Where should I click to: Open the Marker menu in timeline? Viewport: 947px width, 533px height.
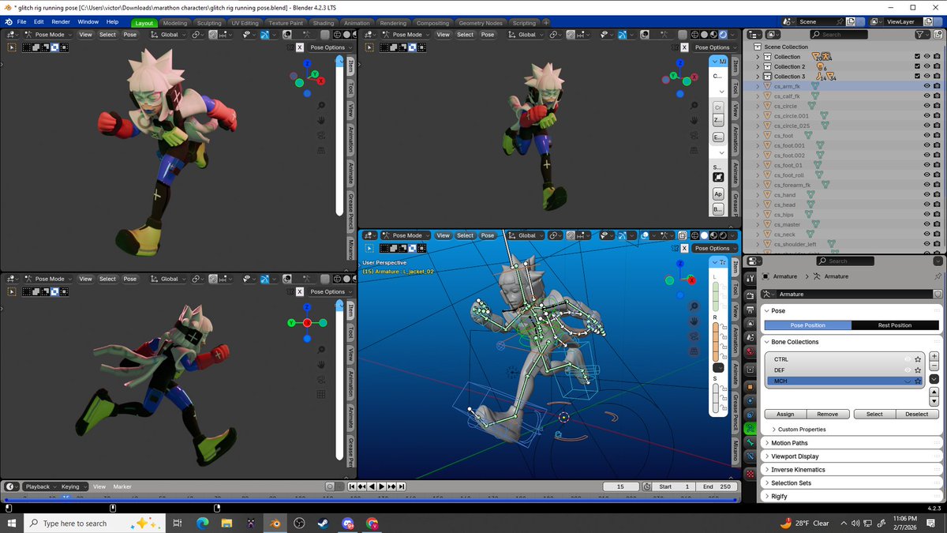click(122, 486)
